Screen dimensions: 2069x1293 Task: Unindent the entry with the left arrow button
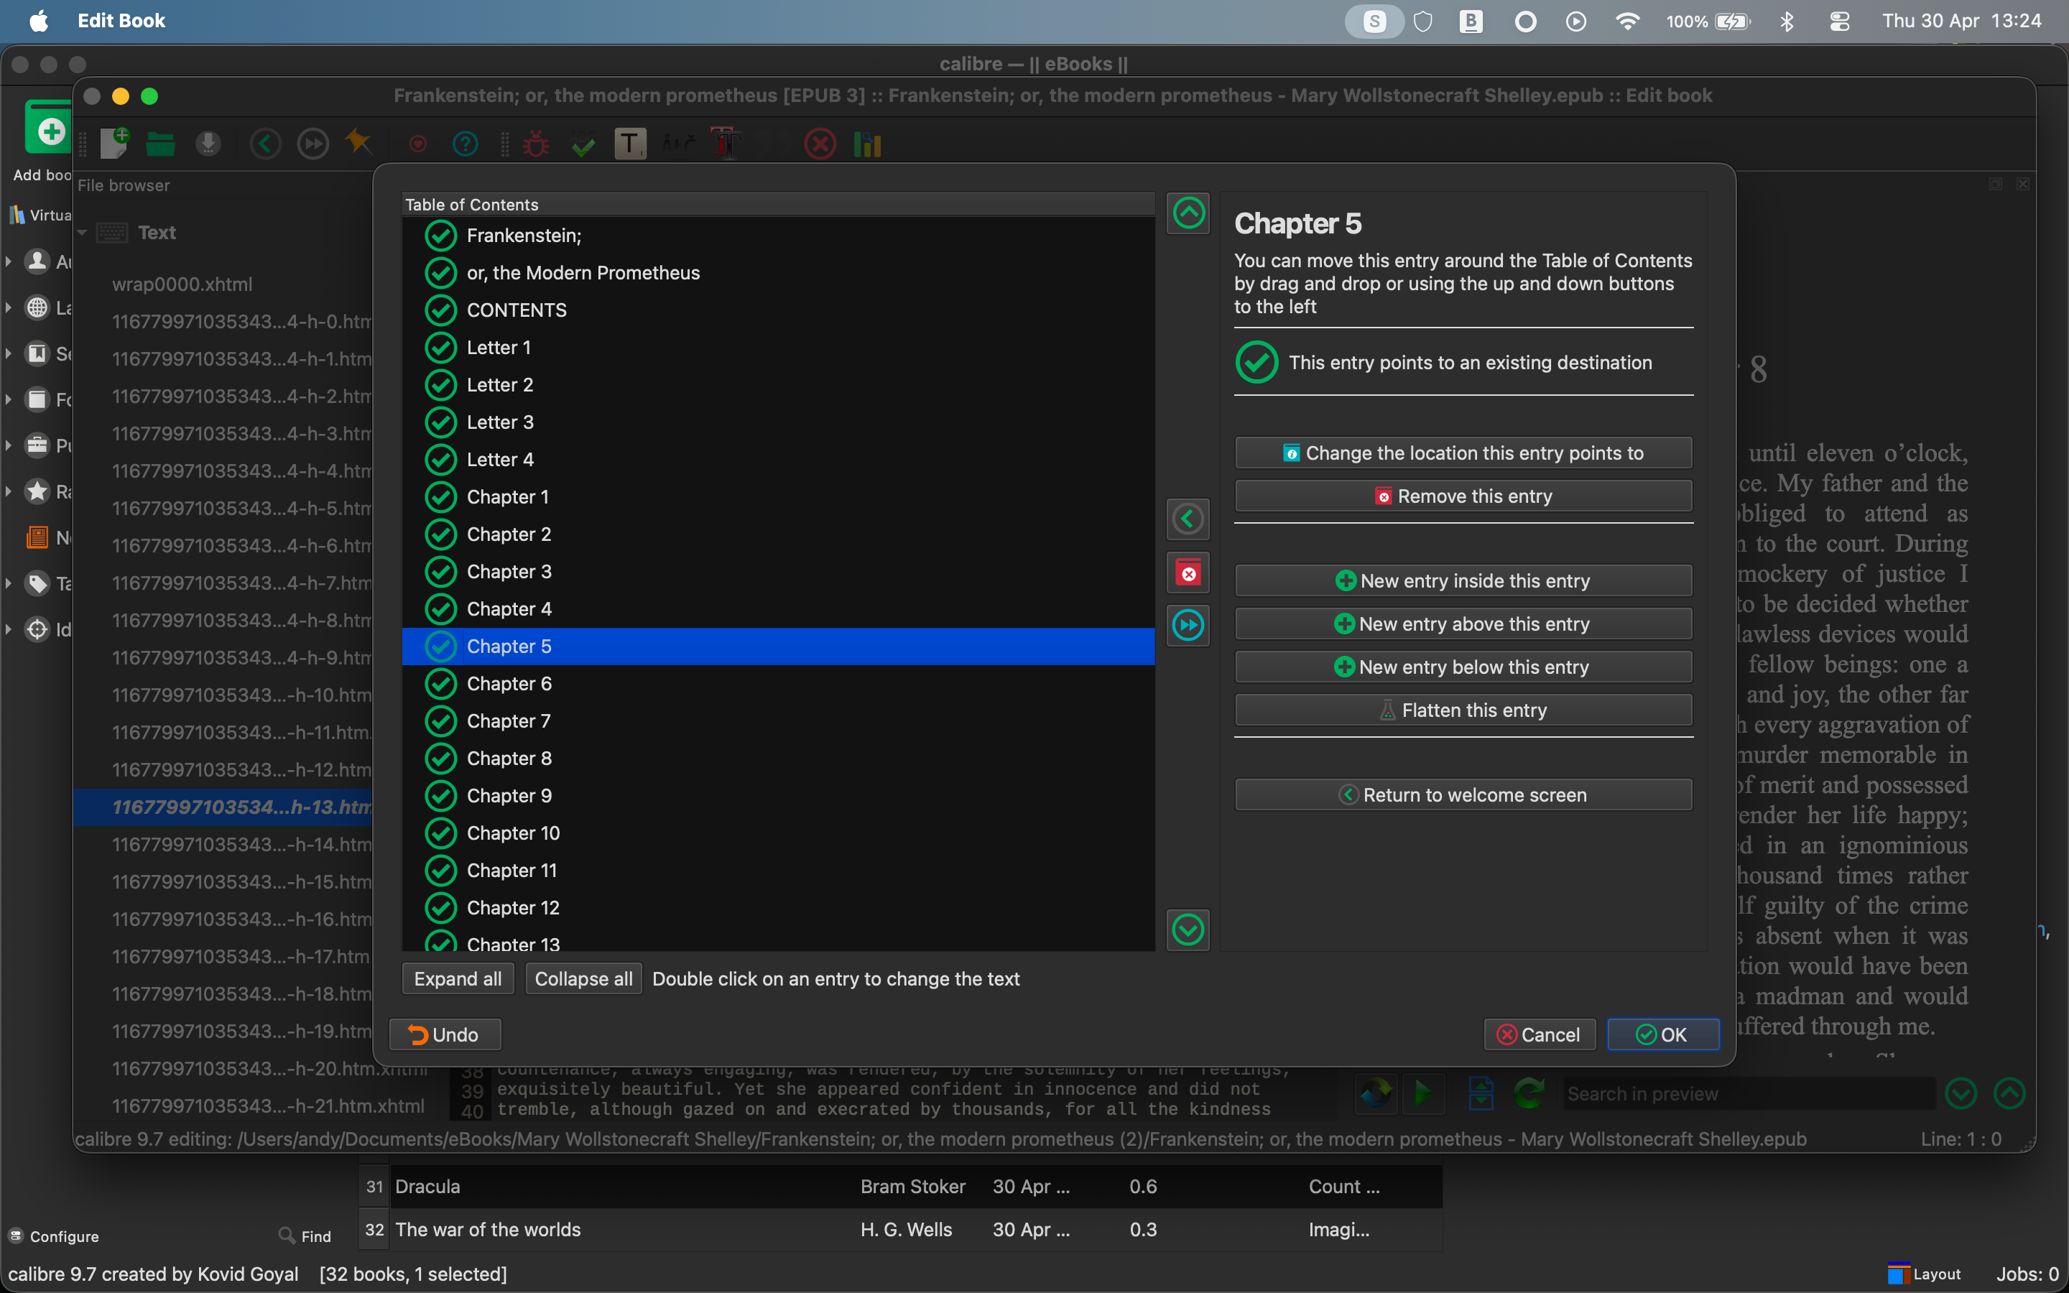coord(1188,519)
